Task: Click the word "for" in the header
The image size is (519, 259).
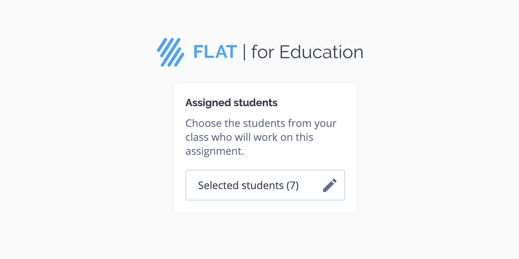Action: [x=263, y=52]
